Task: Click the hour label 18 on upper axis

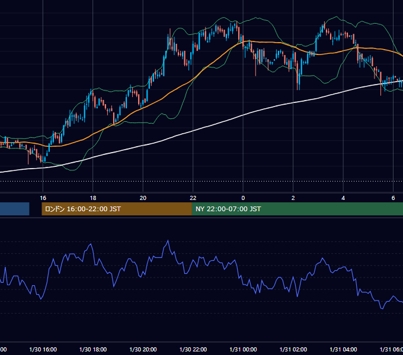Action: (x=93, y=198)
